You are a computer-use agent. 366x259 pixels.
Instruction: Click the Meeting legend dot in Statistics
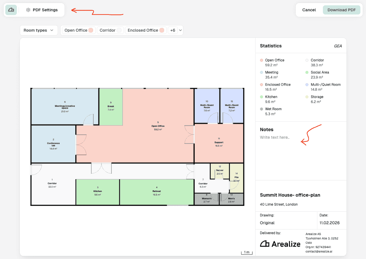[x=261, y=72]
